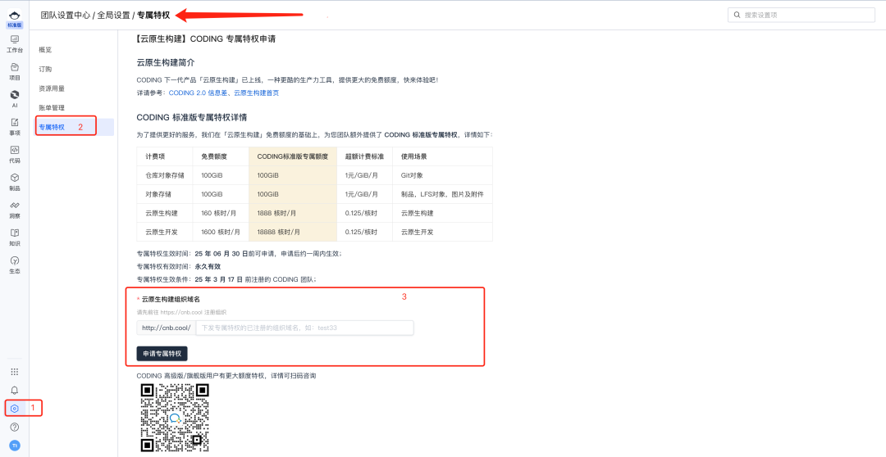Open the 洞察 insights icon
This screenshot has width=886, height=457.
point(15,210)
